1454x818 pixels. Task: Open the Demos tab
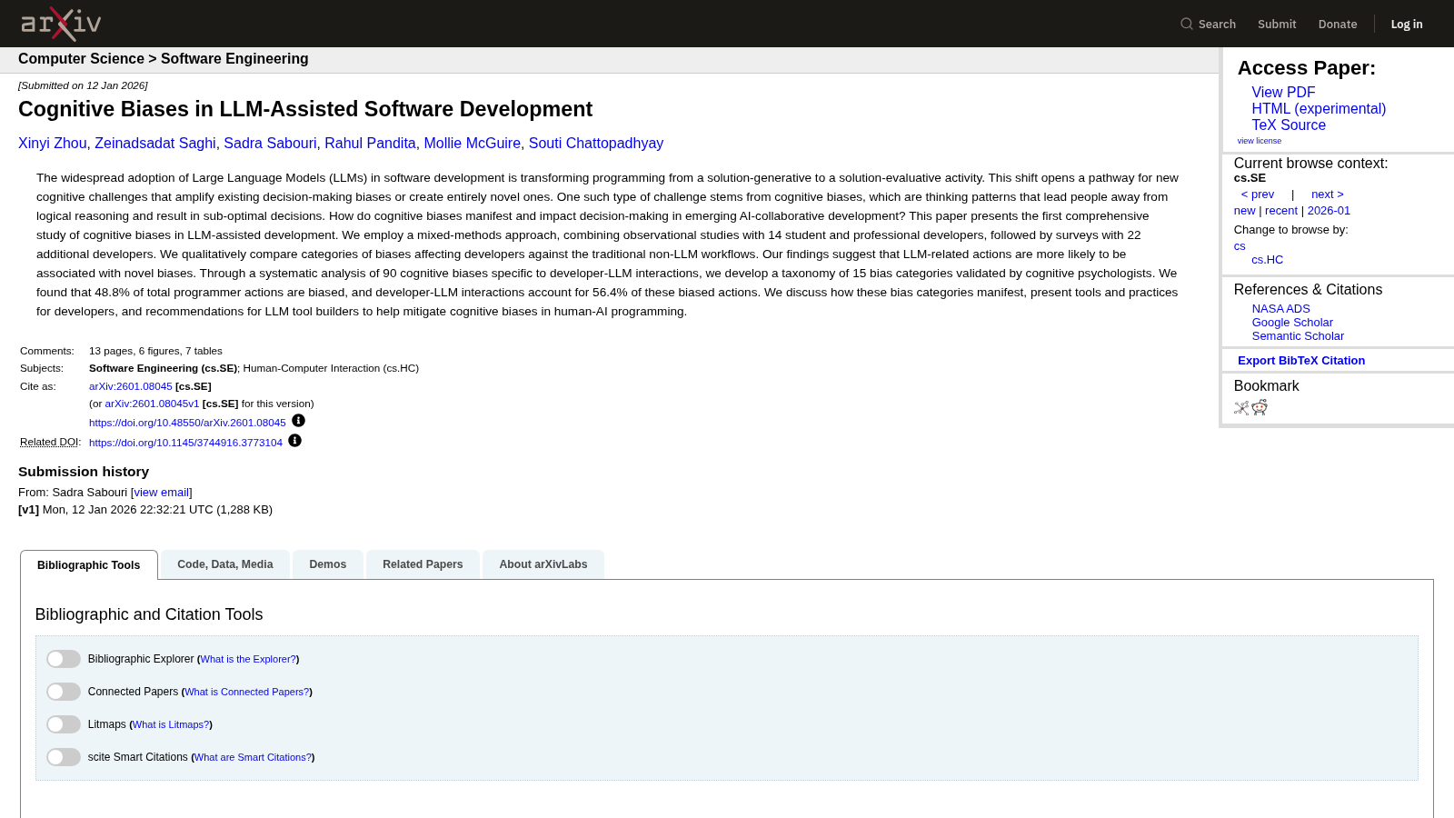(328, 564)
